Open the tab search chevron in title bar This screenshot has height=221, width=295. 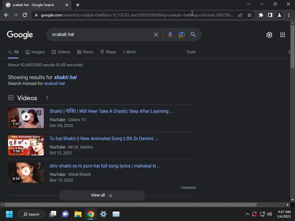[249, 4]
